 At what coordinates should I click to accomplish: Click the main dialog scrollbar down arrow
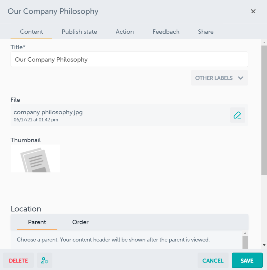click(264, 245)
